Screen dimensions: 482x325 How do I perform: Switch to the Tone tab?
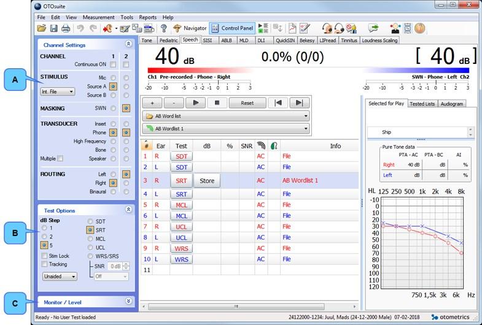tap(147, 41)
